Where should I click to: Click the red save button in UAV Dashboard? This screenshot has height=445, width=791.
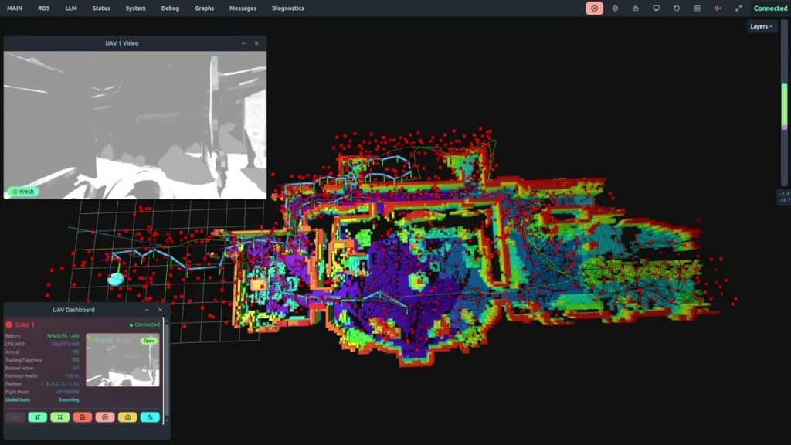point(83,417)
